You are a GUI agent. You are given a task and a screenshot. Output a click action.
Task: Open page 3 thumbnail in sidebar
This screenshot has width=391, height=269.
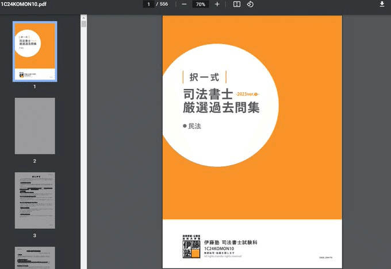coord(35,200)
